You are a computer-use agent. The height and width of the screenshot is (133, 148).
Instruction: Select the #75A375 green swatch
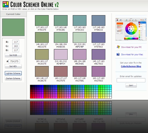pos(42,20)
